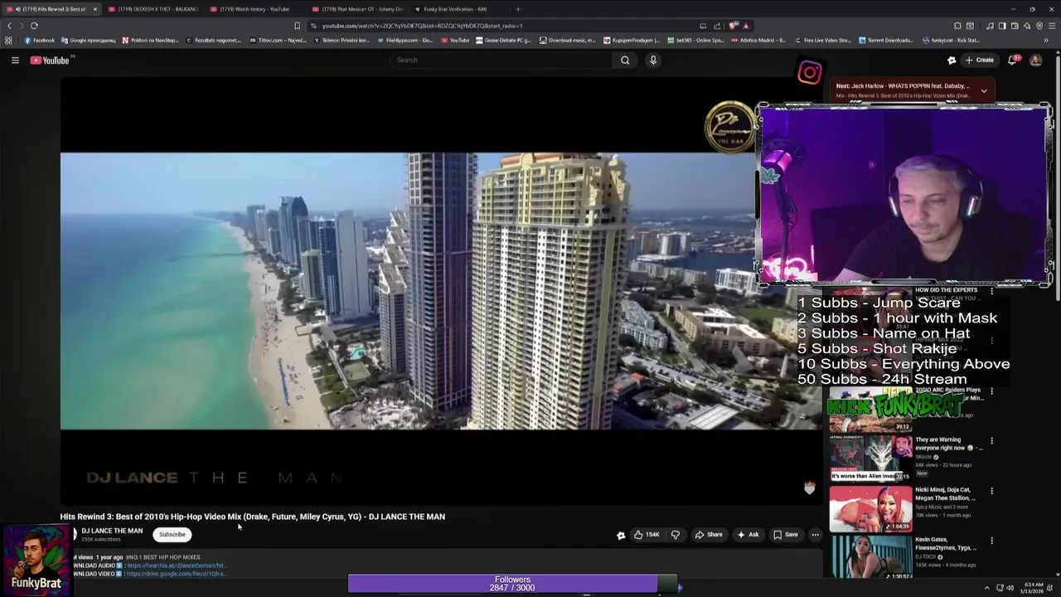
Task: Open the DJ Lance channel watermark in video
Action: (x=729, y=127)
